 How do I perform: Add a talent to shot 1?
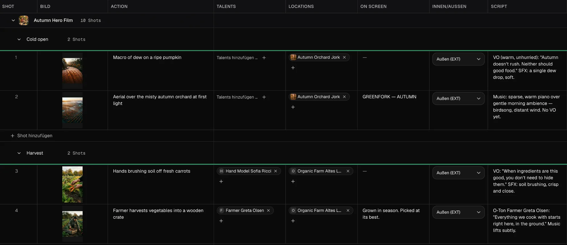point(264,58)
